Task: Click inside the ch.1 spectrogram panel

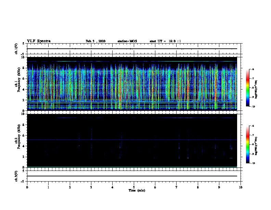Action: tap(132, 84)
